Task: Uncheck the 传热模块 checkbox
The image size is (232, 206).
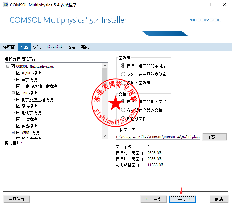Action: [18, 126]
